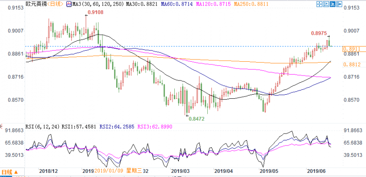Click the MA30:0.8821 value
Screen dimensions: 366x177
[141, 4]
